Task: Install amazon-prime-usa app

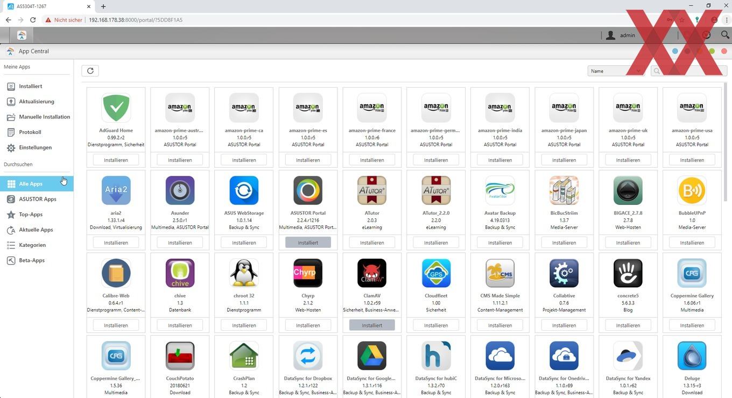Action: 692,160
